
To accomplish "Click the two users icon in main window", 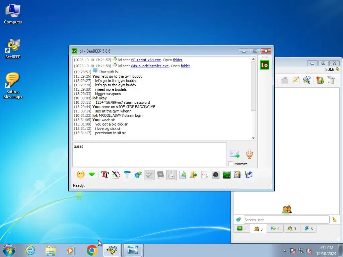I will 287,209.
